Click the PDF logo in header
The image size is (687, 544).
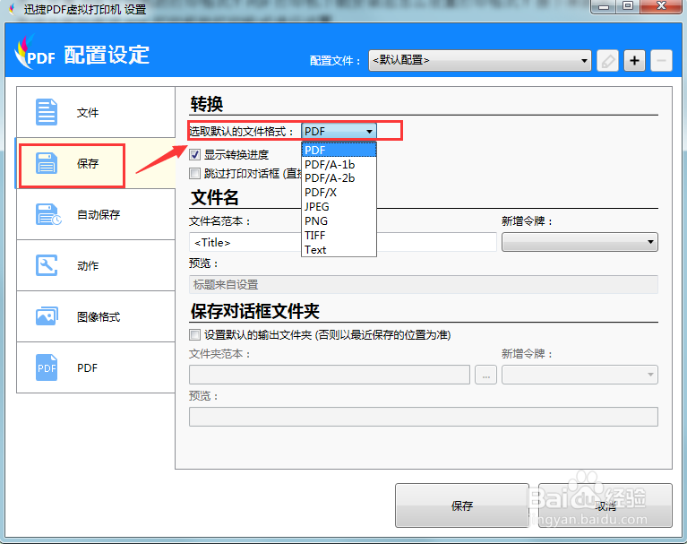coord(35,54)
